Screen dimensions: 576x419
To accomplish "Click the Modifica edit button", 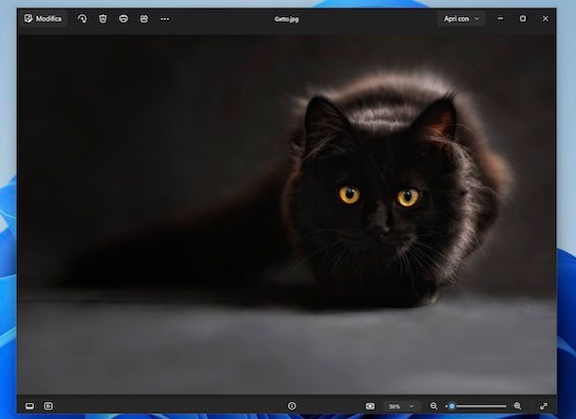I will tap(43, 19).
